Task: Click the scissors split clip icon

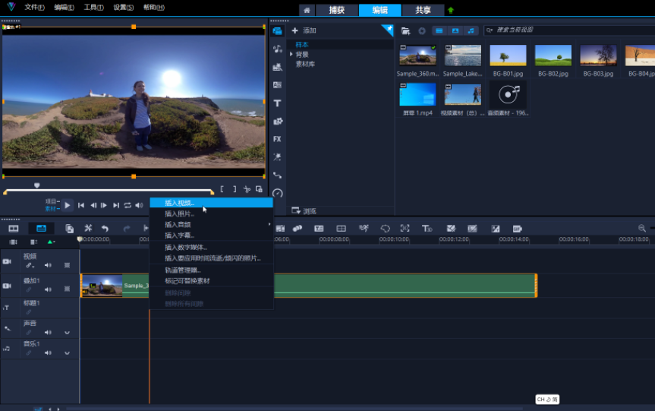Action: tap(247, 189)
